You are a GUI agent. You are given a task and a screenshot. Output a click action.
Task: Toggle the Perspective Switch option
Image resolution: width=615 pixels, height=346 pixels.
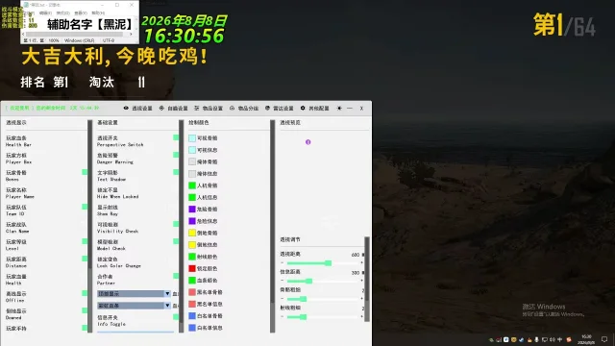[x=176, y=137]
